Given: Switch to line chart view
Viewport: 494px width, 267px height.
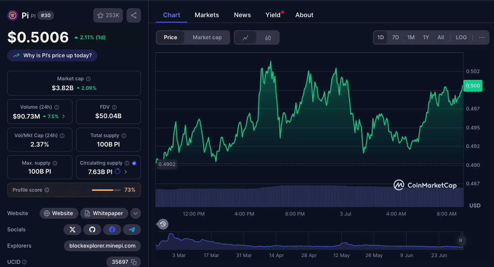Looking at the screenshot, I should pos(245,37).
